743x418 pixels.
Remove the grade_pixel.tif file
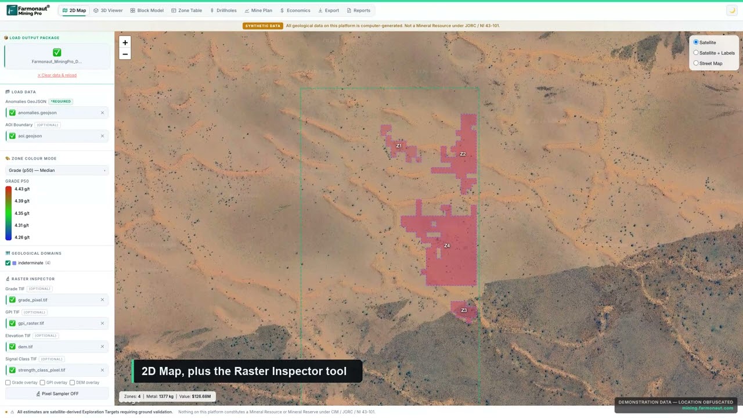click(x=102, y=300)
